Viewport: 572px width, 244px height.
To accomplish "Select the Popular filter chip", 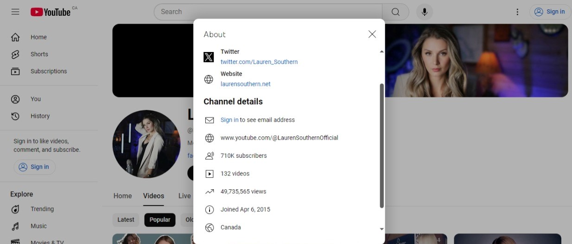I will 160,220.
